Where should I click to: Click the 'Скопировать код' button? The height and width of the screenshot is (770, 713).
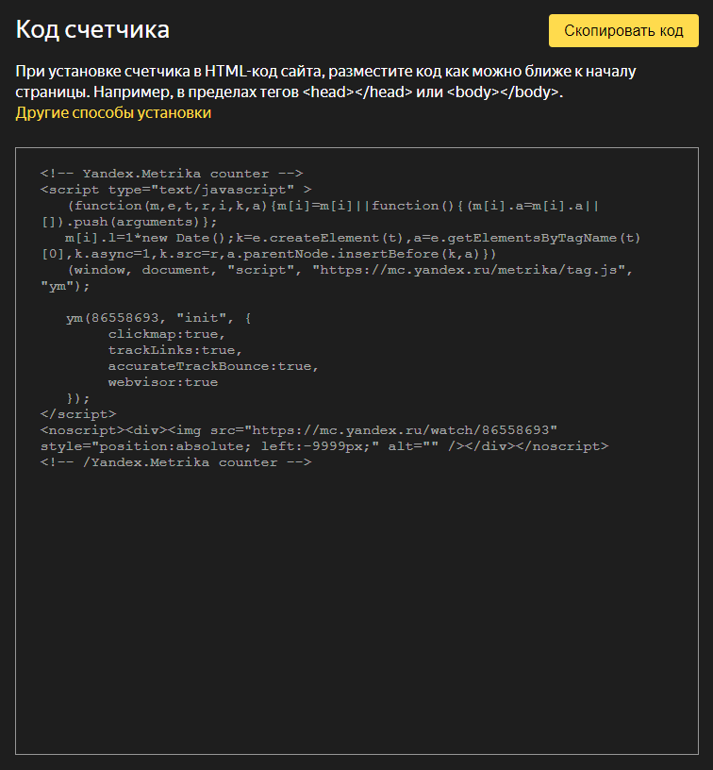(623, 30)
